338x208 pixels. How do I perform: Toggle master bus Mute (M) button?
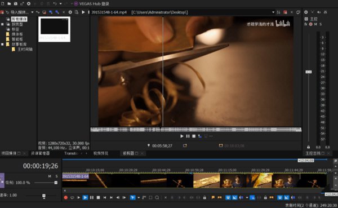click(x=315, y=24)
